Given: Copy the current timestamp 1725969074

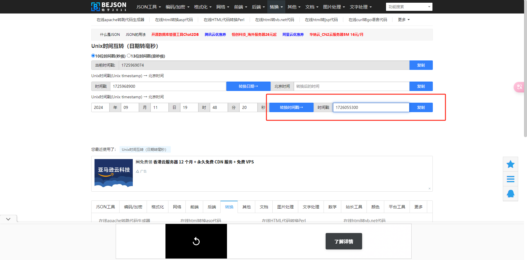Looking at the screenshot, I should coord(421,65).
